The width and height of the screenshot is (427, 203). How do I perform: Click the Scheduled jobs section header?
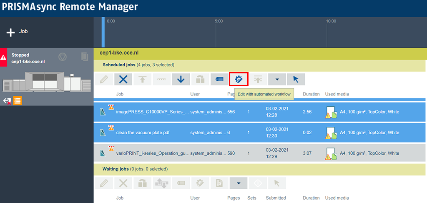pos(259,65)
